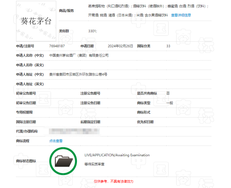Click the goods text starting with 开胃酒
Screen dimensions: 231x188
click(128, 15)
